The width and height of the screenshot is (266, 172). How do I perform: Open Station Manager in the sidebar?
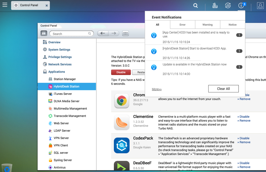click(x=67, y=79)
